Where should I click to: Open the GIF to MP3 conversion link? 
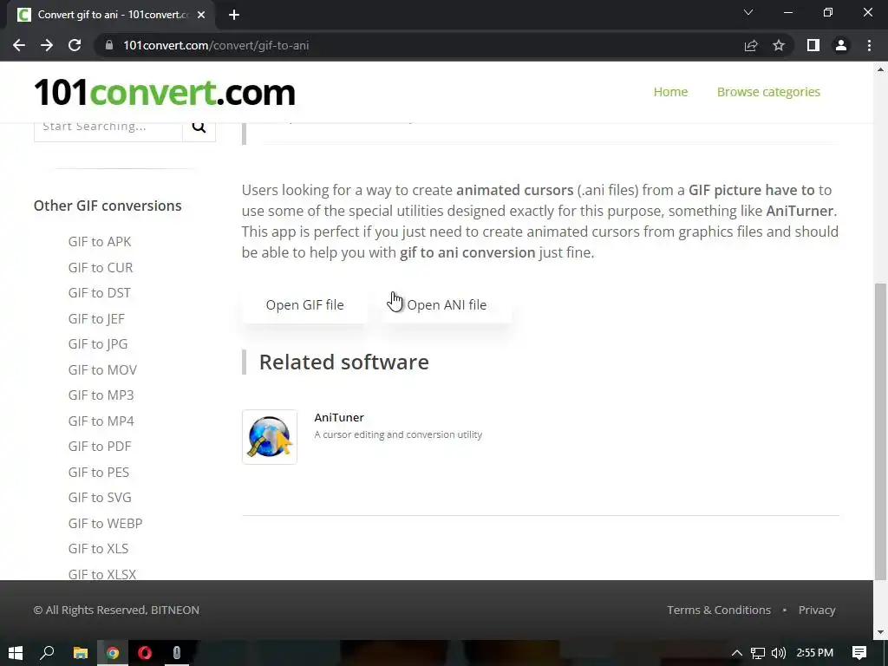click(101, 395)
